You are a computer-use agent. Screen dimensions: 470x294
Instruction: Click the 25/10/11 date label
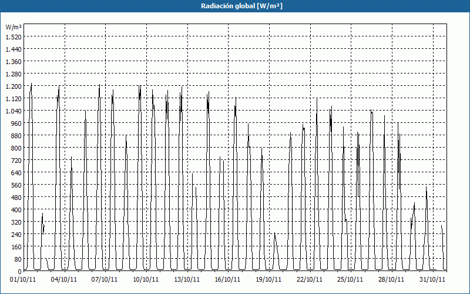(x=350, y=280)
